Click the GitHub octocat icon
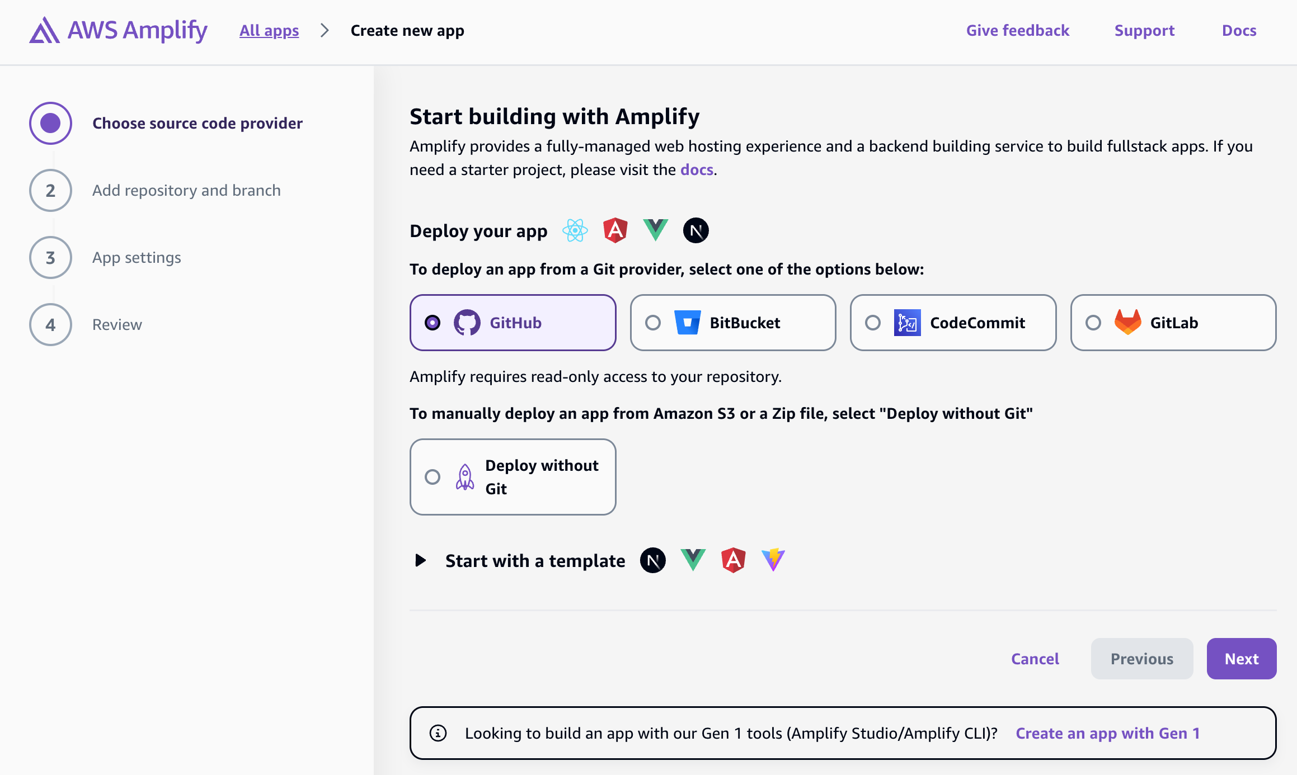 tap(467, 323)
